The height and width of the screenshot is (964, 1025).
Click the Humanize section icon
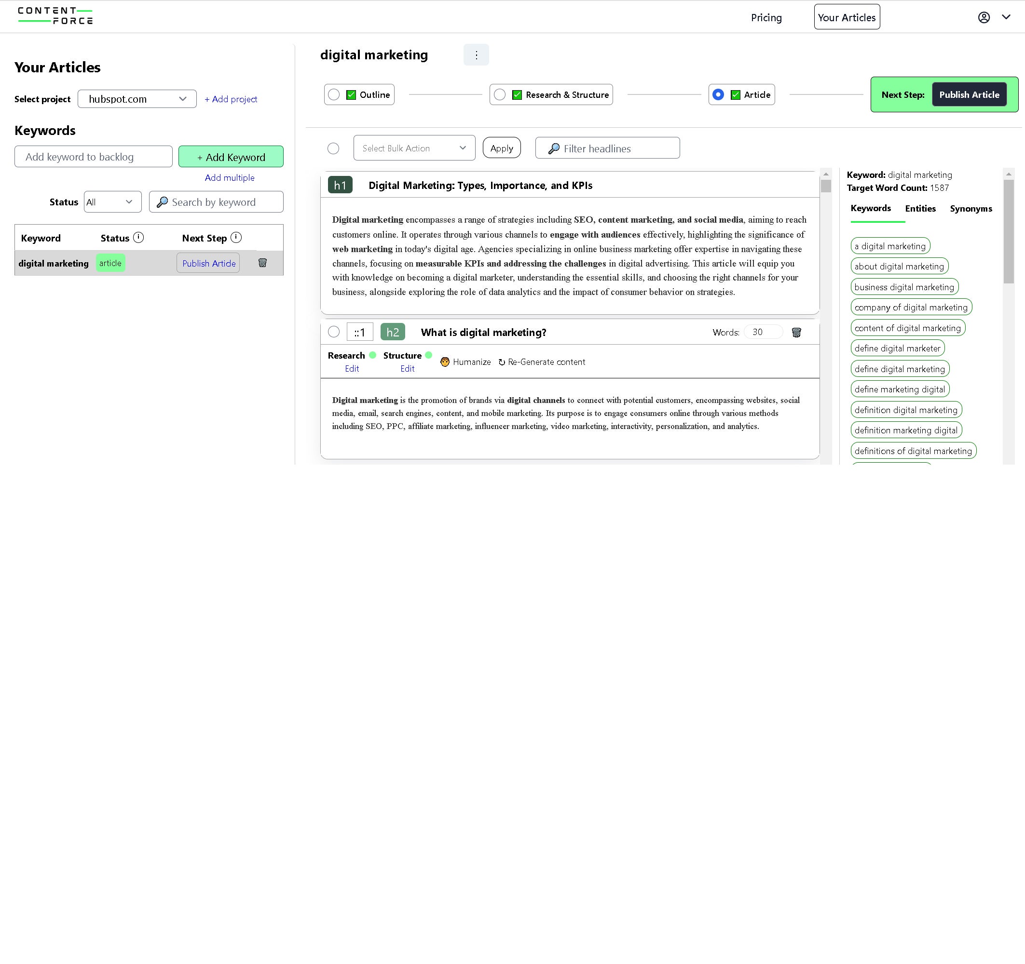(x=444, y=361)
